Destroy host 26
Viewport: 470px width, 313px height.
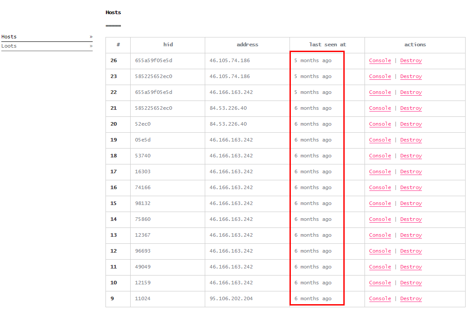tap(411, 60)
